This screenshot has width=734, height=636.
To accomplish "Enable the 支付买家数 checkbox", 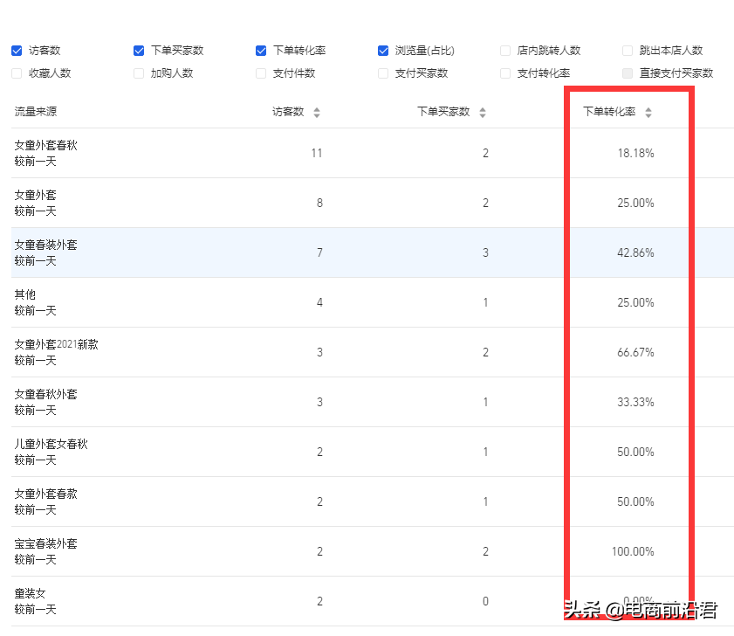I will (x=382, y=73).
